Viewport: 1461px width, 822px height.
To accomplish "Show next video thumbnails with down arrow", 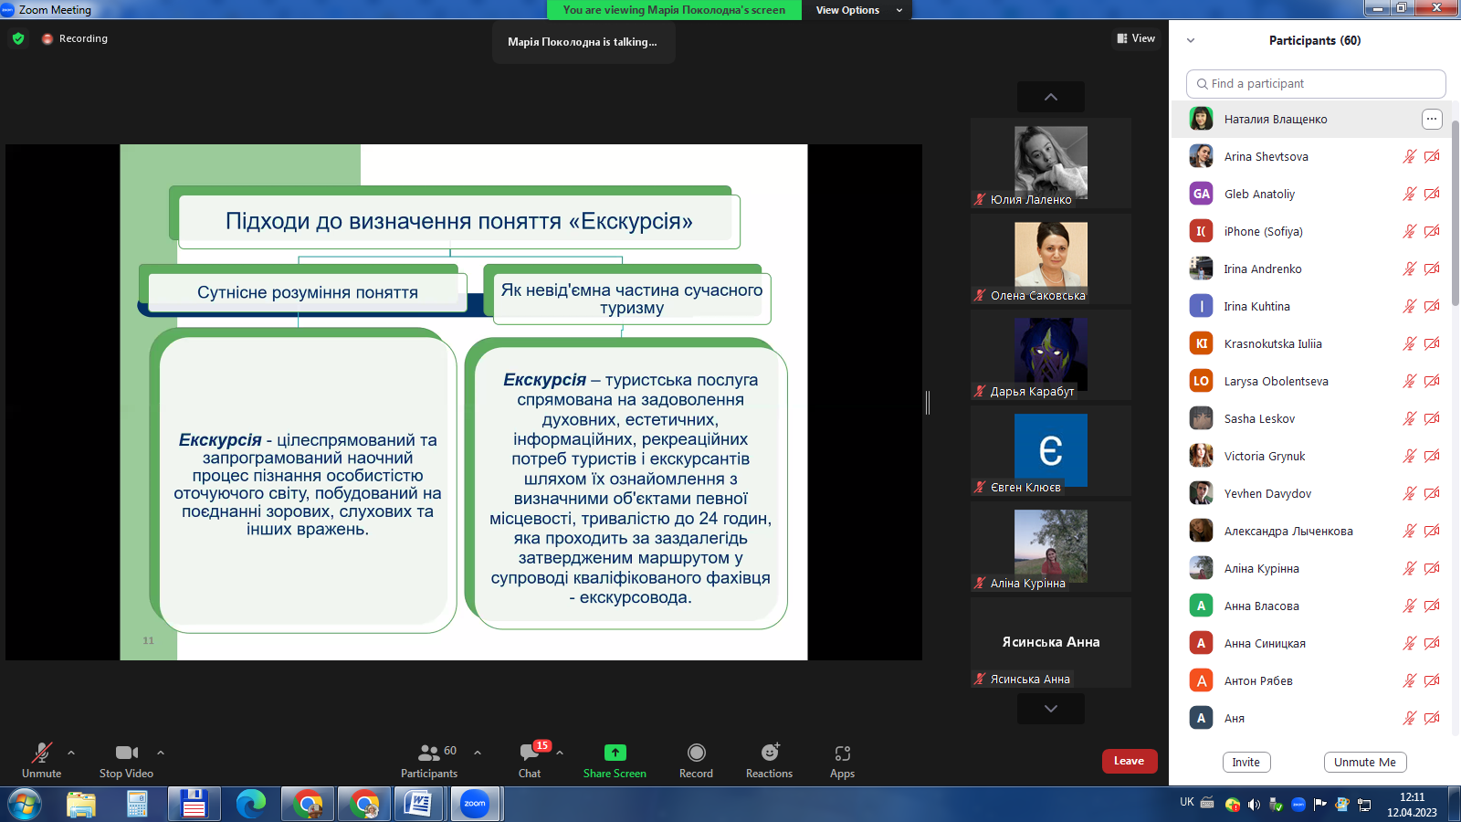I will pyautogui.click(x=1051, y=709).
